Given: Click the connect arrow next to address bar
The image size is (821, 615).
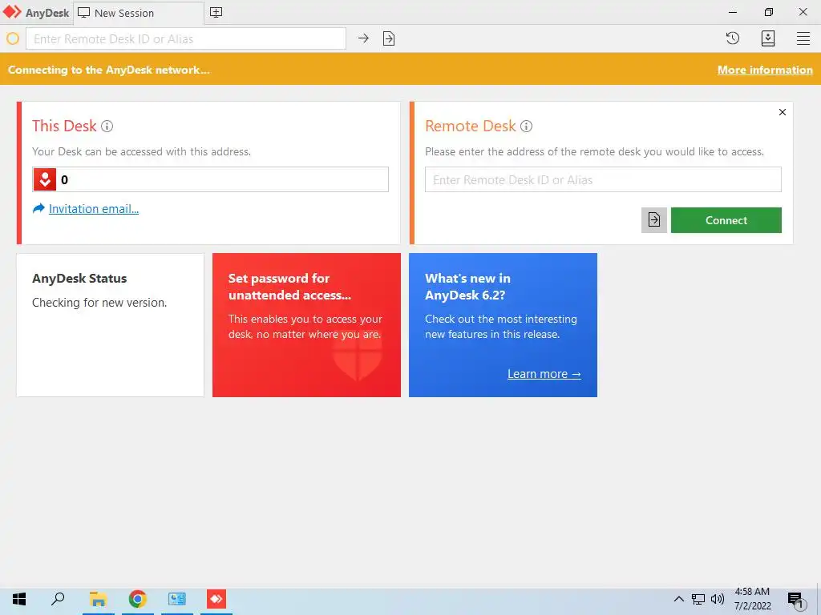Looking at the screenshot, I should point(363,38).
